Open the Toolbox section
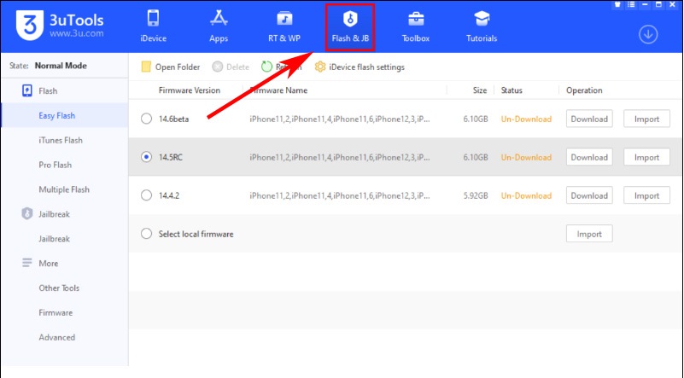This screenshot has height=378, width=684. tap(416, 26)
